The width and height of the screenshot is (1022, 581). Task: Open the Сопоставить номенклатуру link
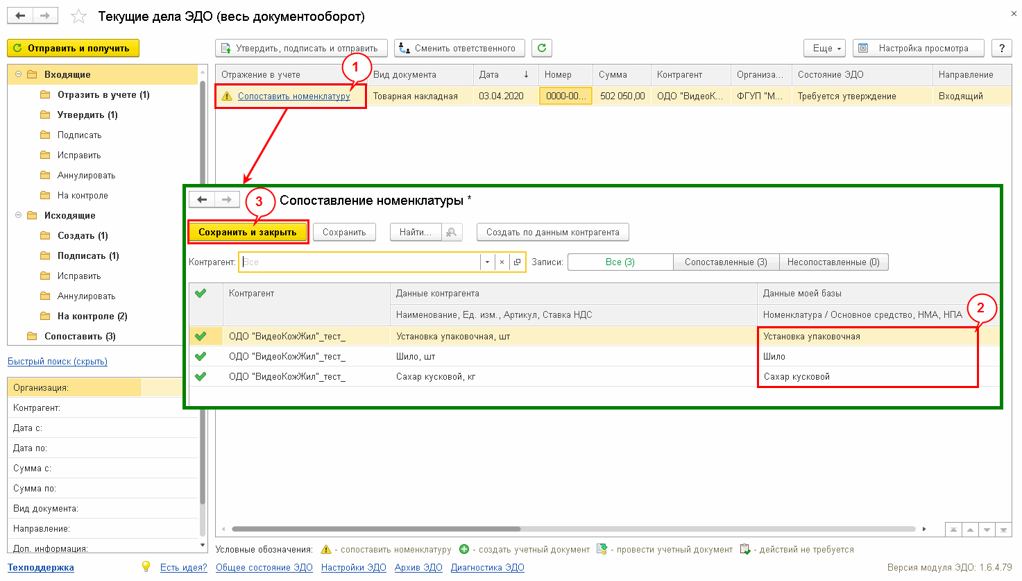click(294, 96)
